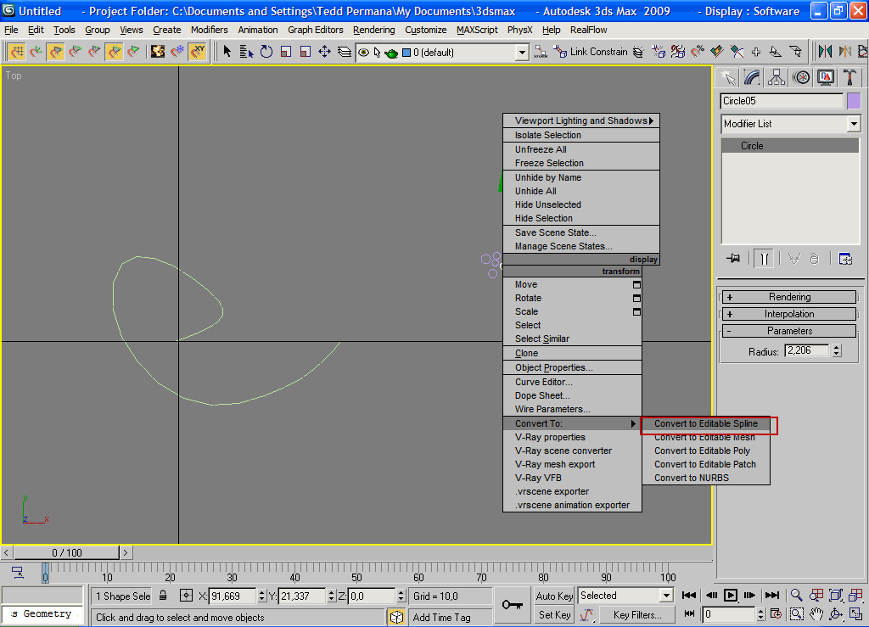
Task: Select the Zoom magnifier viewport tool
Action: (x=796, y=596)
